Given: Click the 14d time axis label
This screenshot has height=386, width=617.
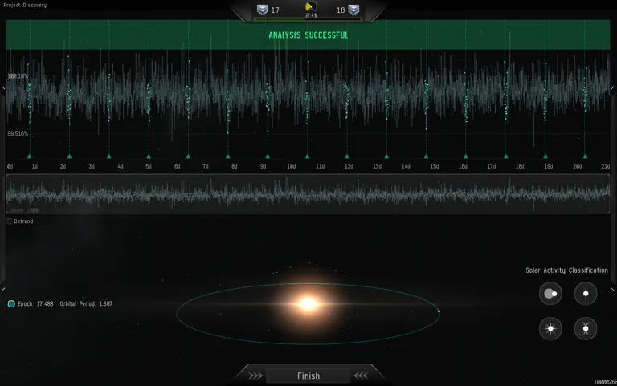Looking at the screenshot, I should [x=406, y=166].
